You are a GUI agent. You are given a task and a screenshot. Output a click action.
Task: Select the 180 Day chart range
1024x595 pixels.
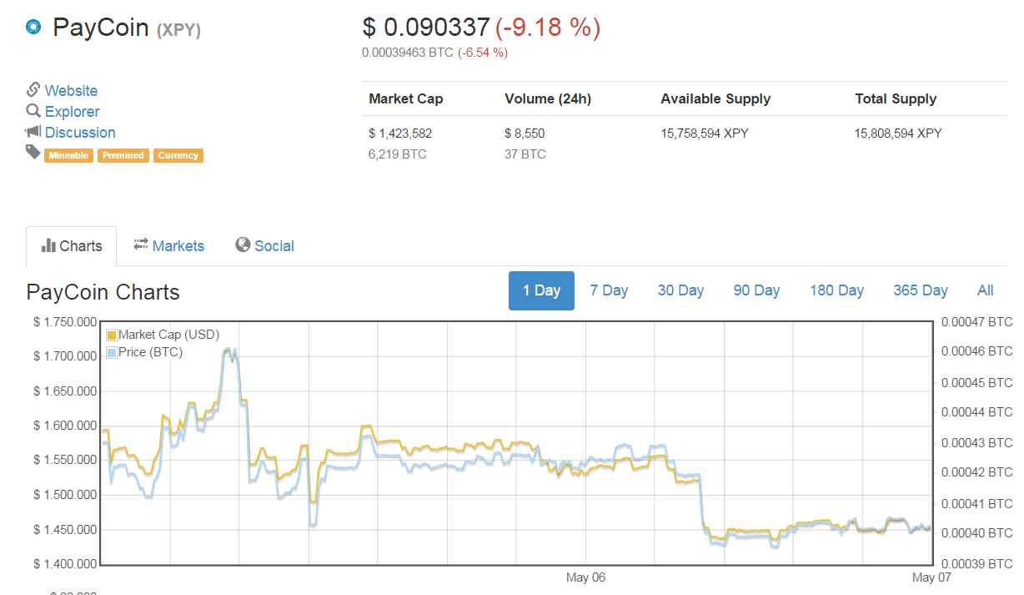click(836, 290)
